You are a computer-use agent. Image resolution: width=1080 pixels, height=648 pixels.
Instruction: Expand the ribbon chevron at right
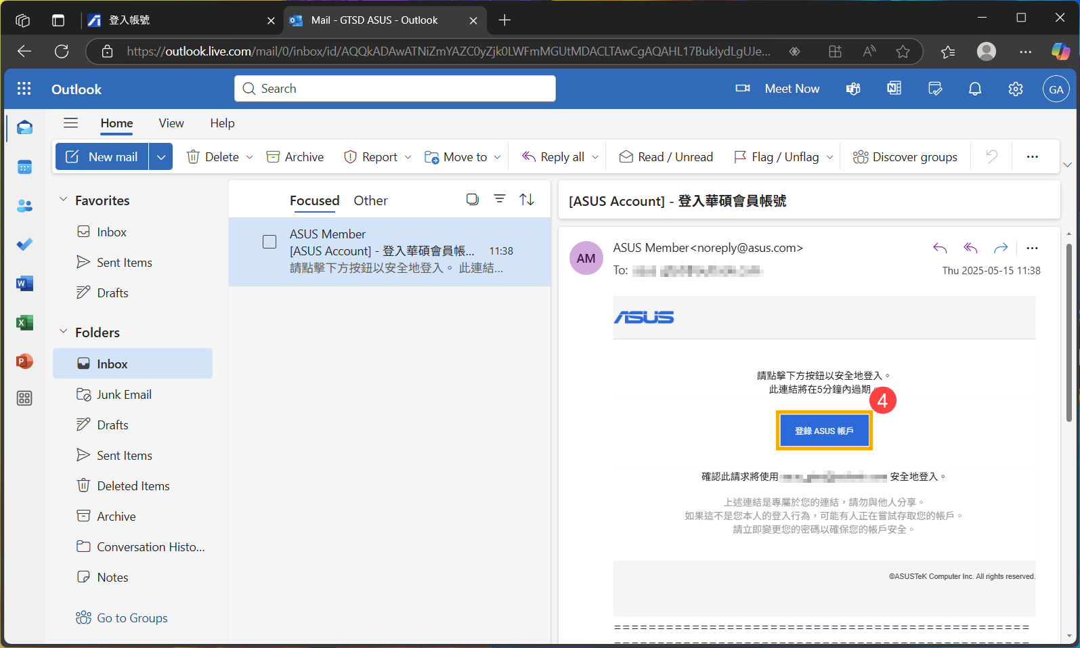pyautogui.click(x=1067, y=165)
